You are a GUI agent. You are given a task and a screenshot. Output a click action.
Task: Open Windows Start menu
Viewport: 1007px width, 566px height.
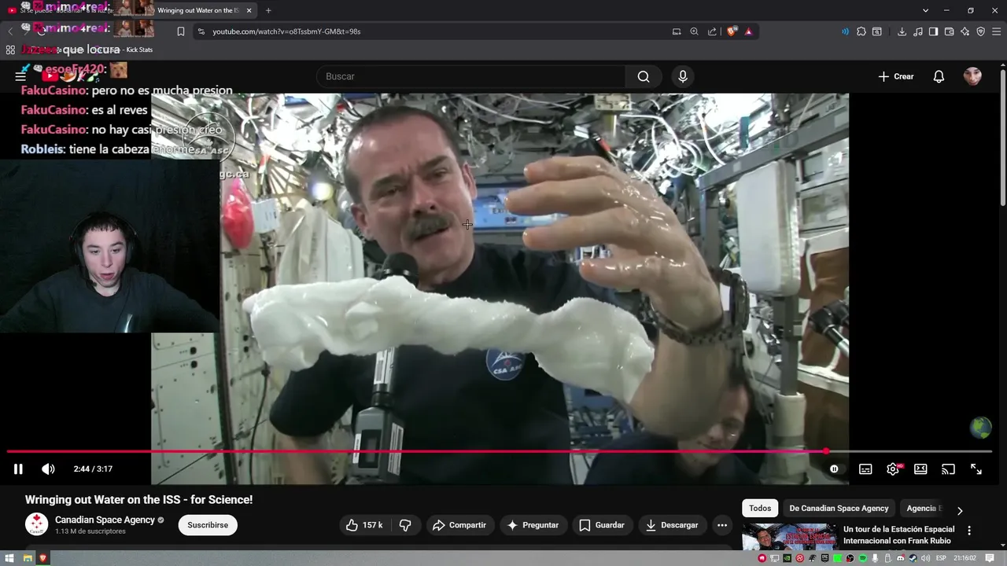9,558
